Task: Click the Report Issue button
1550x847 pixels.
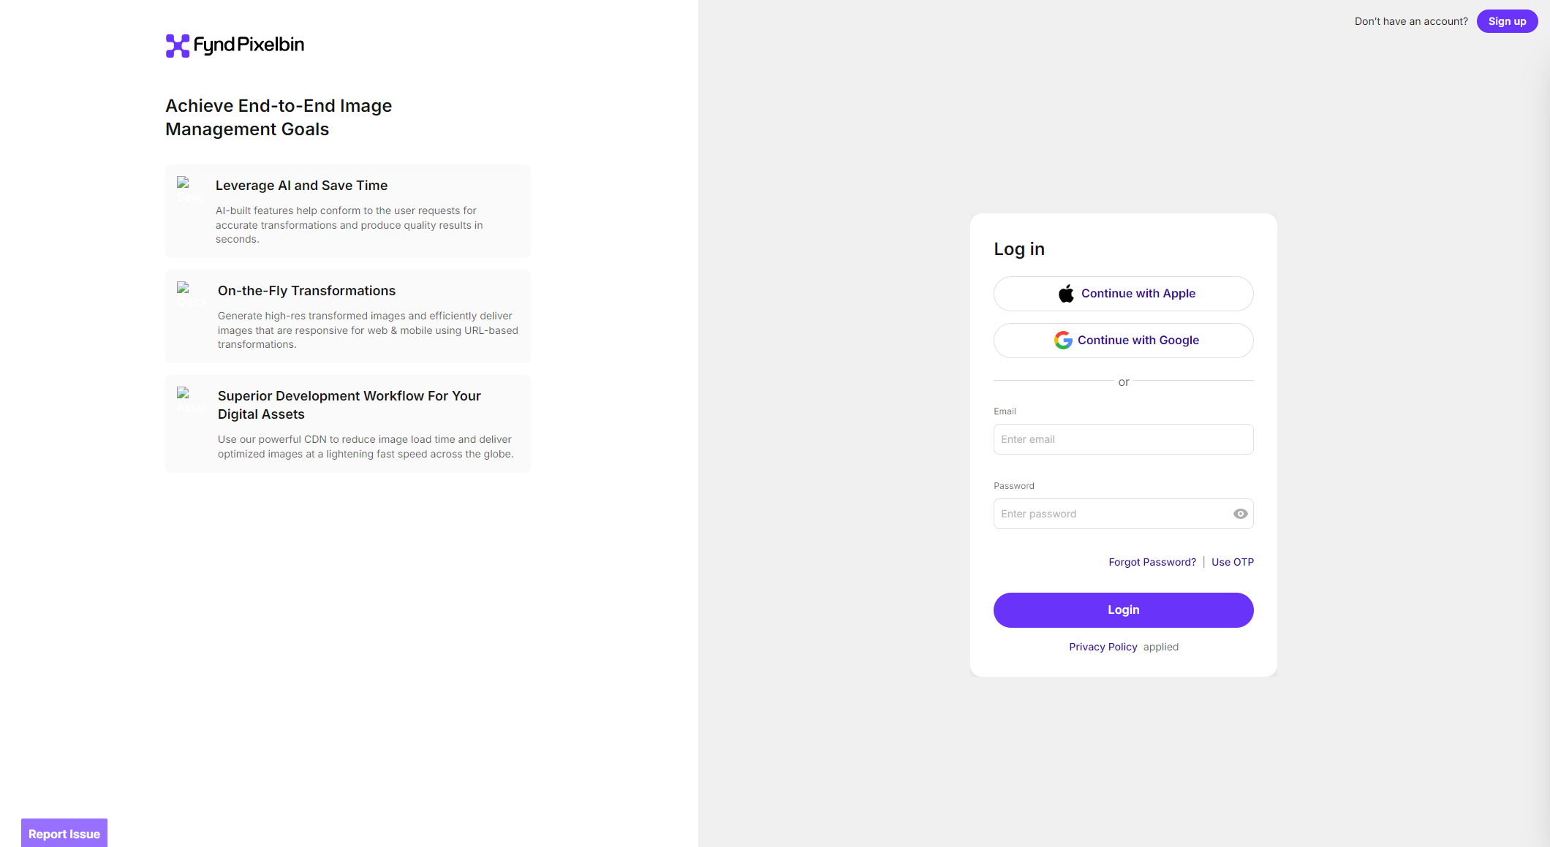Action: click(x=64, y=834)
